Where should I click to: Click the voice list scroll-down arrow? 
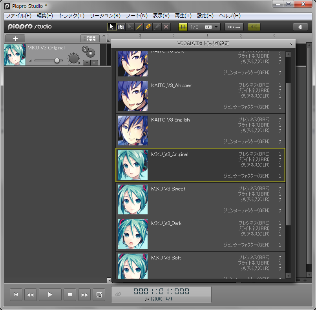(x=289, y=276)
